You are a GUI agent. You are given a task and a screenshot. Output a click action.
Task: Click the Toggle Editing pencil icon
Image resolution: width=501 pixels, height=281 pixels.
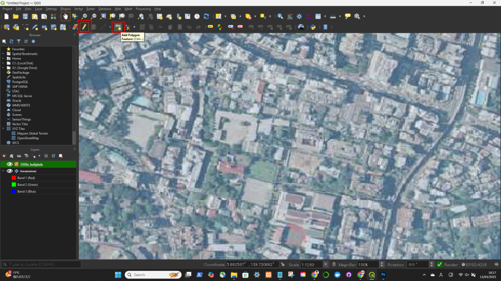click(x=85, y=27)
